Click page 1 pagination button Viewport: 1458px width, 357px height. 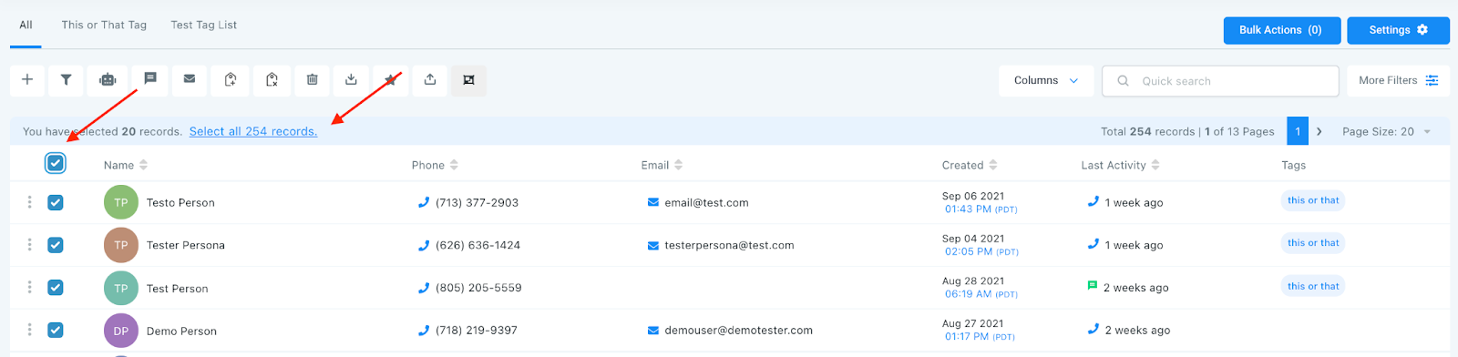[x=1298, y=131]
